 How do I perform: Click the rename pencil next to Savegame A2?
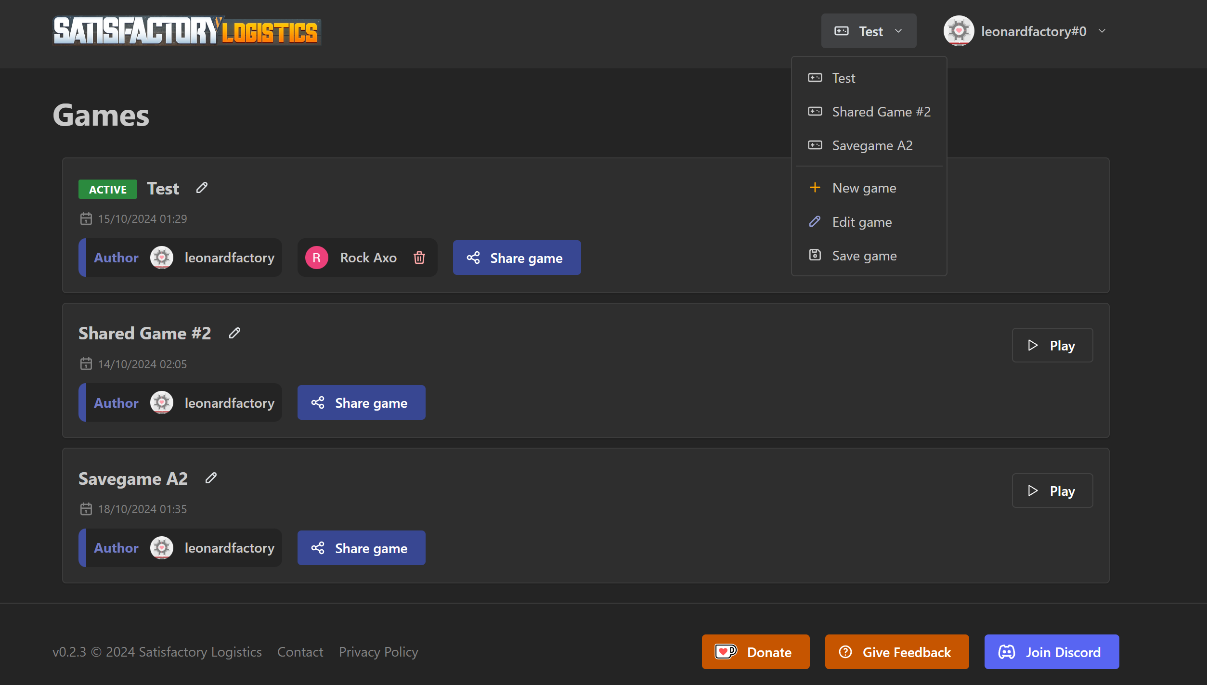[x=211, y=478]
